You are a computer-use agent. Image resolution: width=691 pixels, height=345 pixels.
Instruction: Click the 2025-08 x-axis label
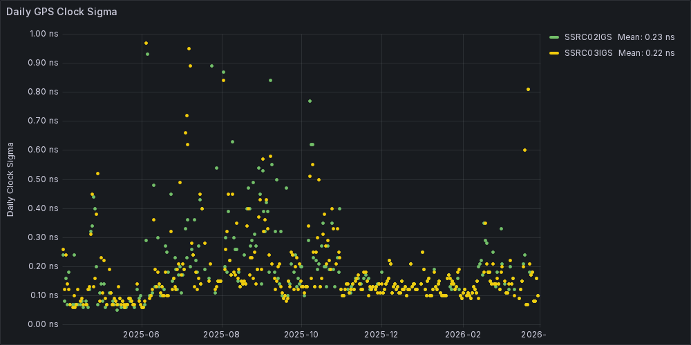tap(222, 334)
